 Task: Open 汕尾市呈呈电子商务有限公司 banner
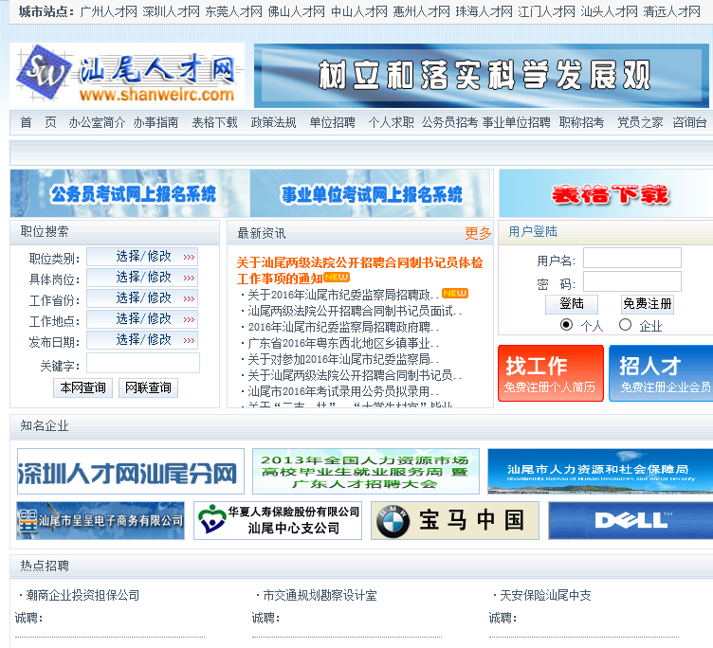coord(101,521)
